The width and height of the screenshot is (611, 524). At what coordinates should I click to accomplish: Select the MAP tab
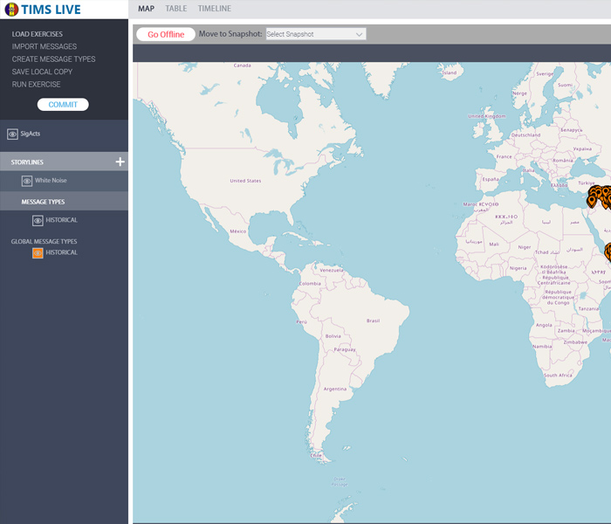point(146,9)
